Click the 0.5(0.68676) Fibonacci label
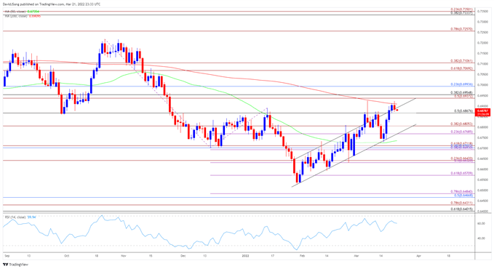Image resolution: width=494 pixels, height=269 pixels. pyautogui.click(x=463, y=111)
